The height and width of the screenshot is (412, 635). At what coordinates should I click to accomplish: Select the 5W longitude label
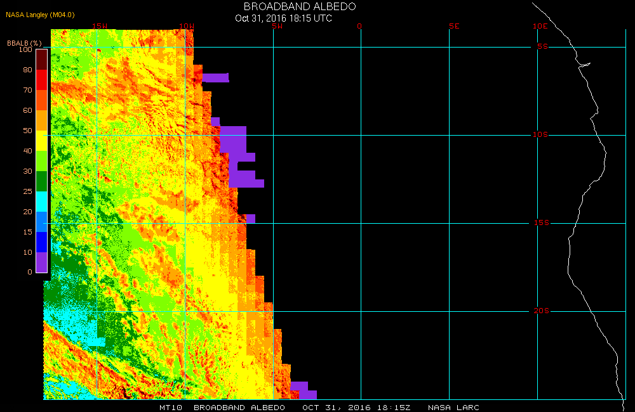276,27
